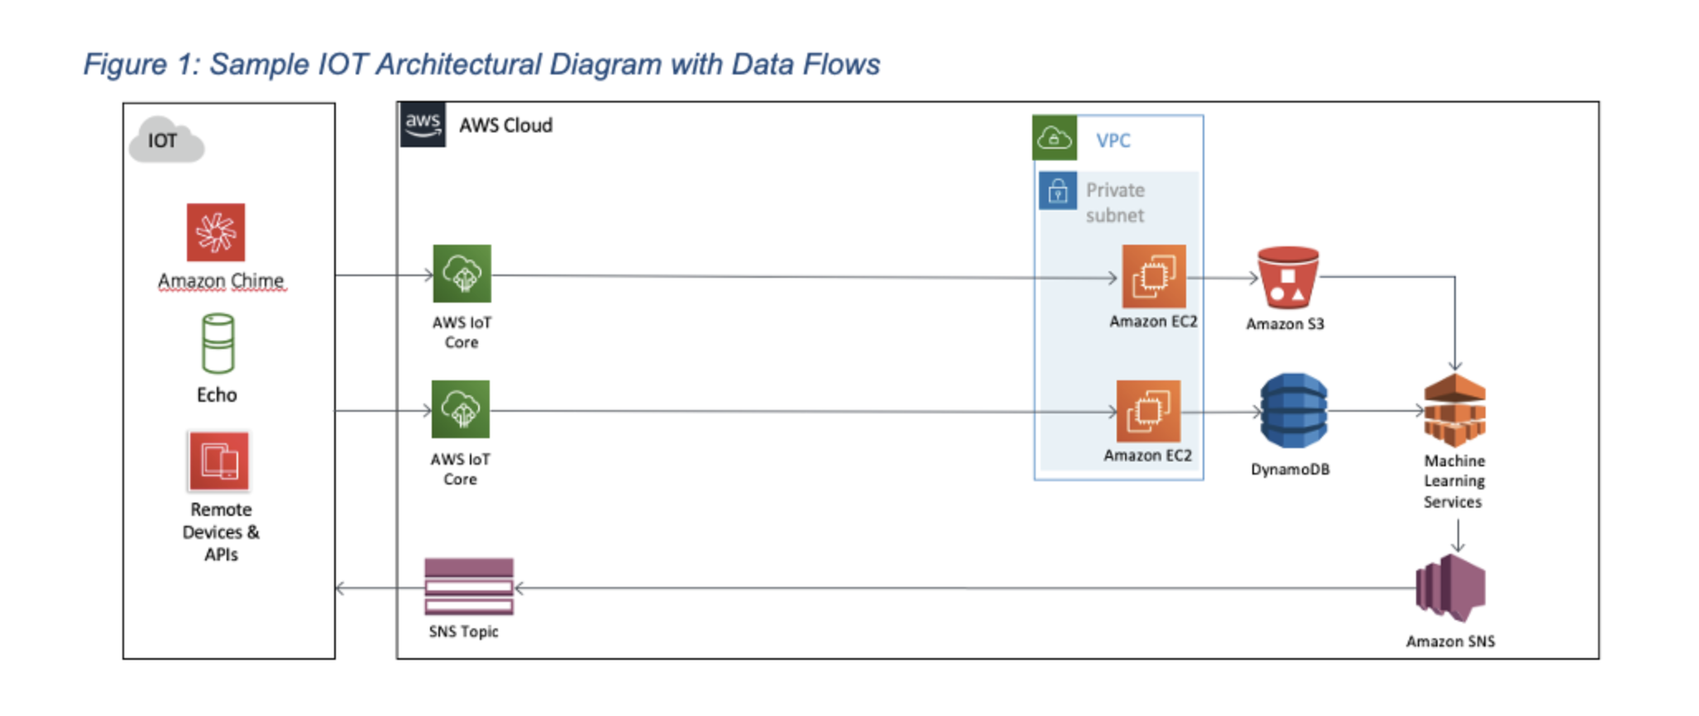Click the upper Amazon EC2 icon
1699x716 pixels.
pos(1154,276)
